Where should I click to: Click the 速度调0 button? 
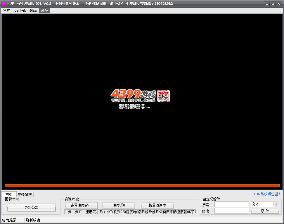119,205
